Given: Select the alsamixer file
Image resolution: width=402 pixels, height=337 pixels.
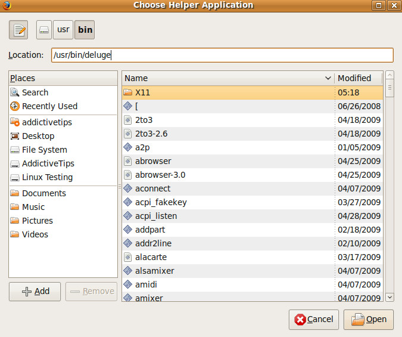Looking at the screenshot, I should click(253, 271).
